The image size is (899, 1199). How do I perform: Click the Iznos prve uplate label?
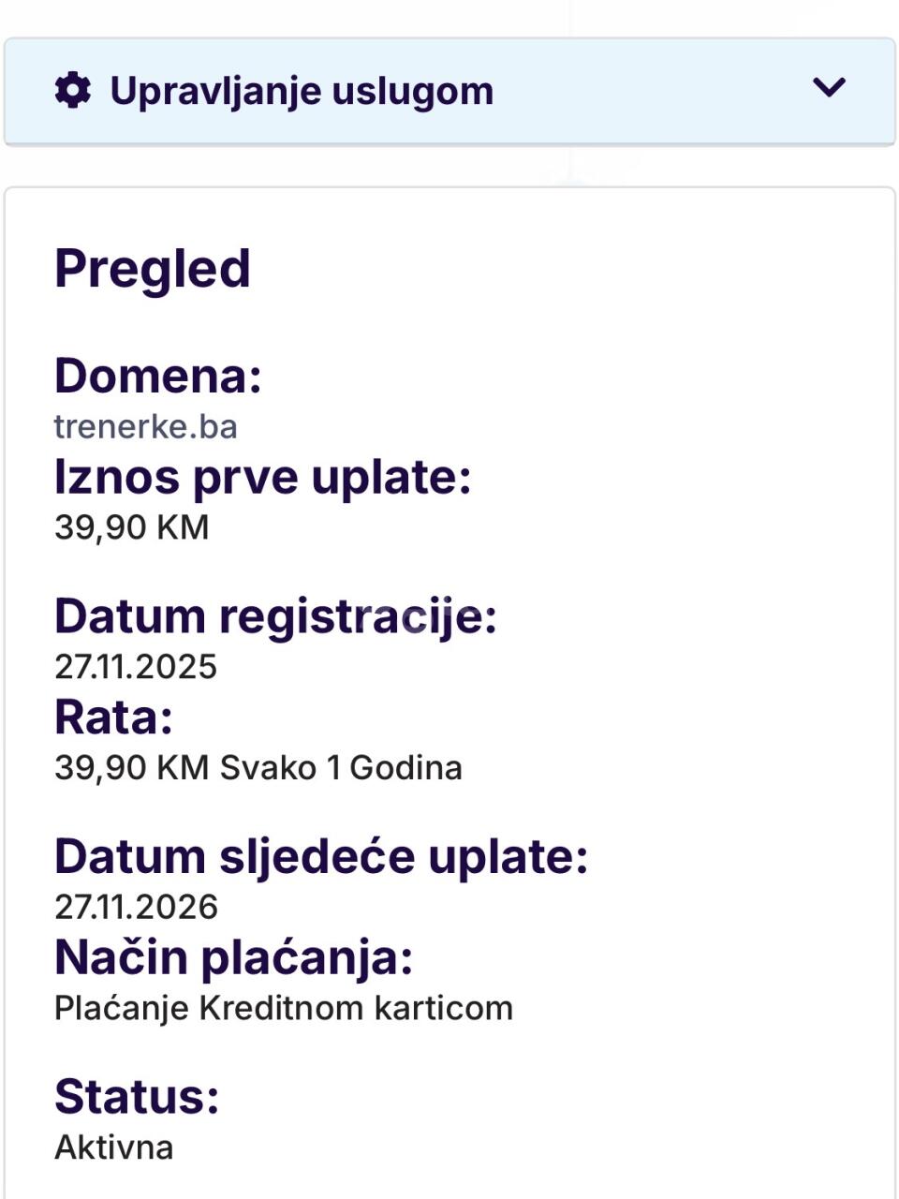[x=262, y=477]
